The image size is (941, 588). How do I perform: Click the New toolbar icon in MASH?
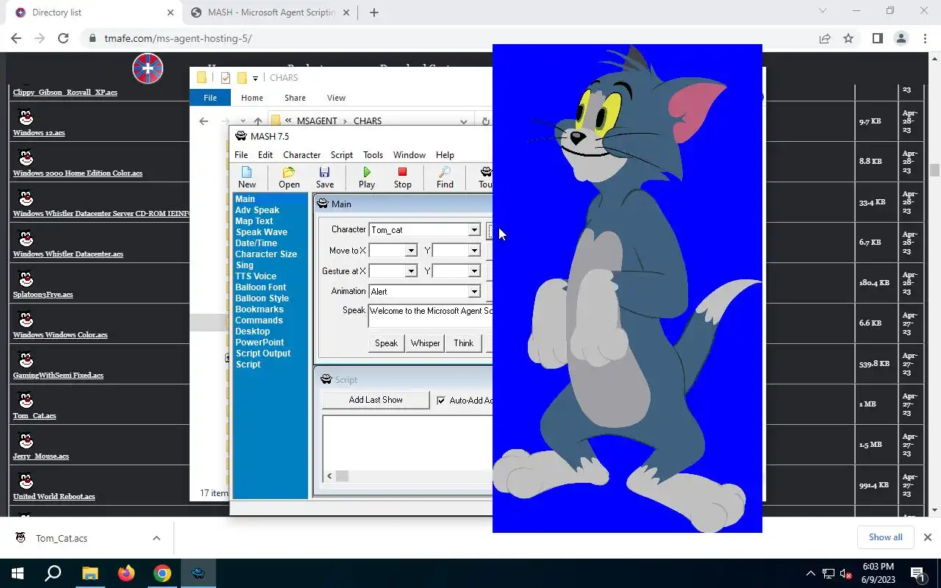coord(247,177)
